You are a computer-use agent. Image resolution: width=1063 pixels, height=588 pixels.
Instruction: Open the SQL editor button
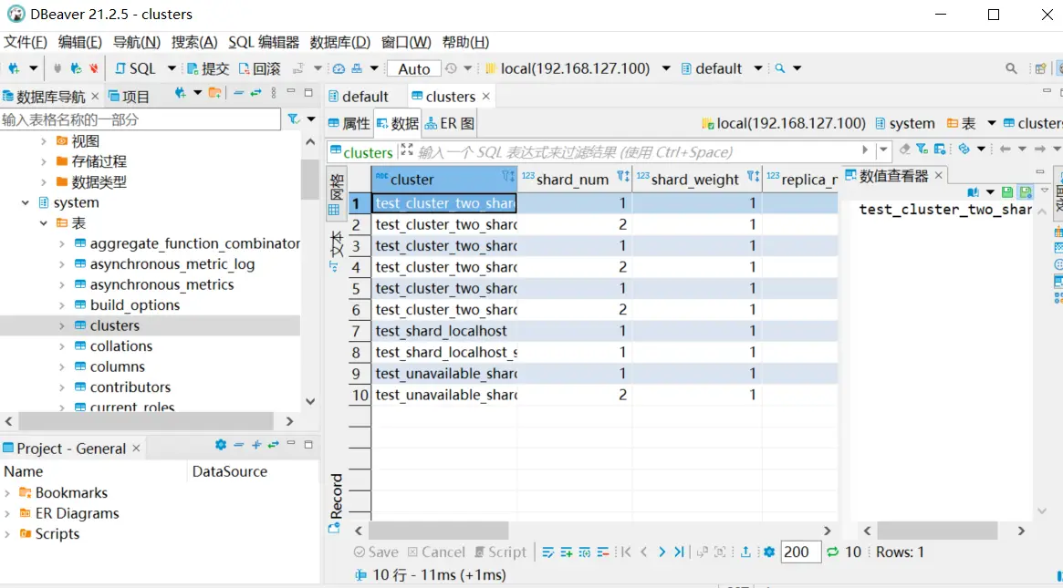[136, 68]
